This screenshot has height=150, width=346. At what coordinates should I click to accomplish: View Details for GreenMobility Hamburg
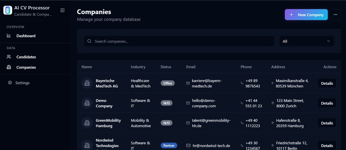327,123
